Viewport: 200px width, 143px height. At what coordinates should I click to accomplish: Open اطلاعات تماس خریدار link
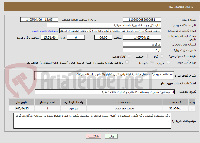pyautogui.click(x=45, y=31)
